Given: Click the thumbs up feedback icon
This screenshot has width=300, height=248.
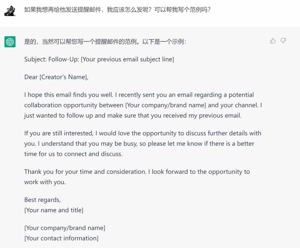Looking at the screenshot, I should tap(273, 41).
